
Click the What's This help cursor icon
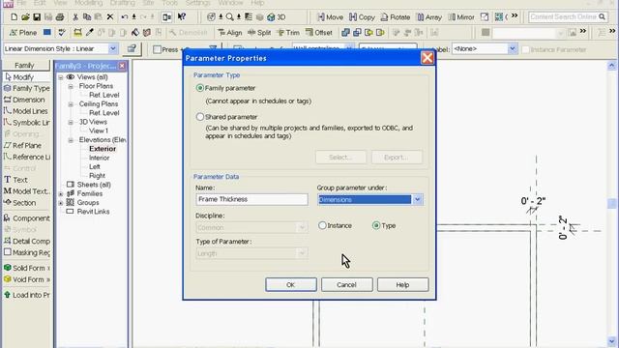coord(182,17)
